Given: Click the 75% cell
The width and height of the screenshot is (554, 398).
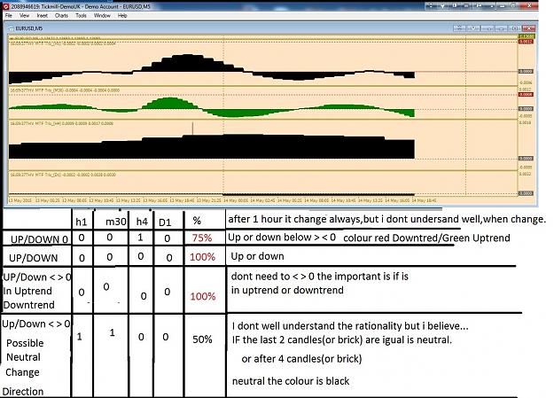Looking at the screenshot, I should [x=202, y=238].
